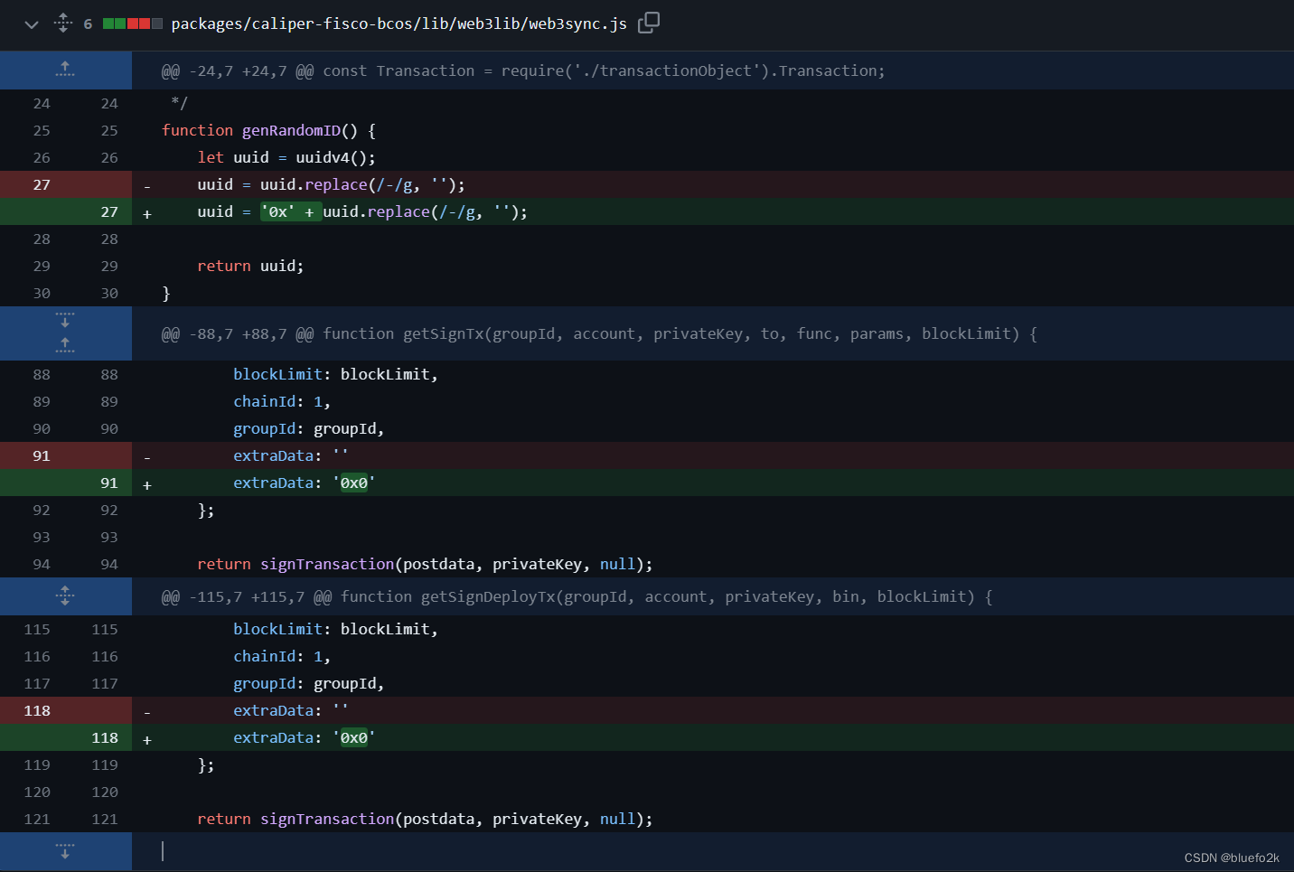The width and height of the screenshot is (1294, 872).
Task: Click return signTransaction on line 121
Action: point(425,819)
